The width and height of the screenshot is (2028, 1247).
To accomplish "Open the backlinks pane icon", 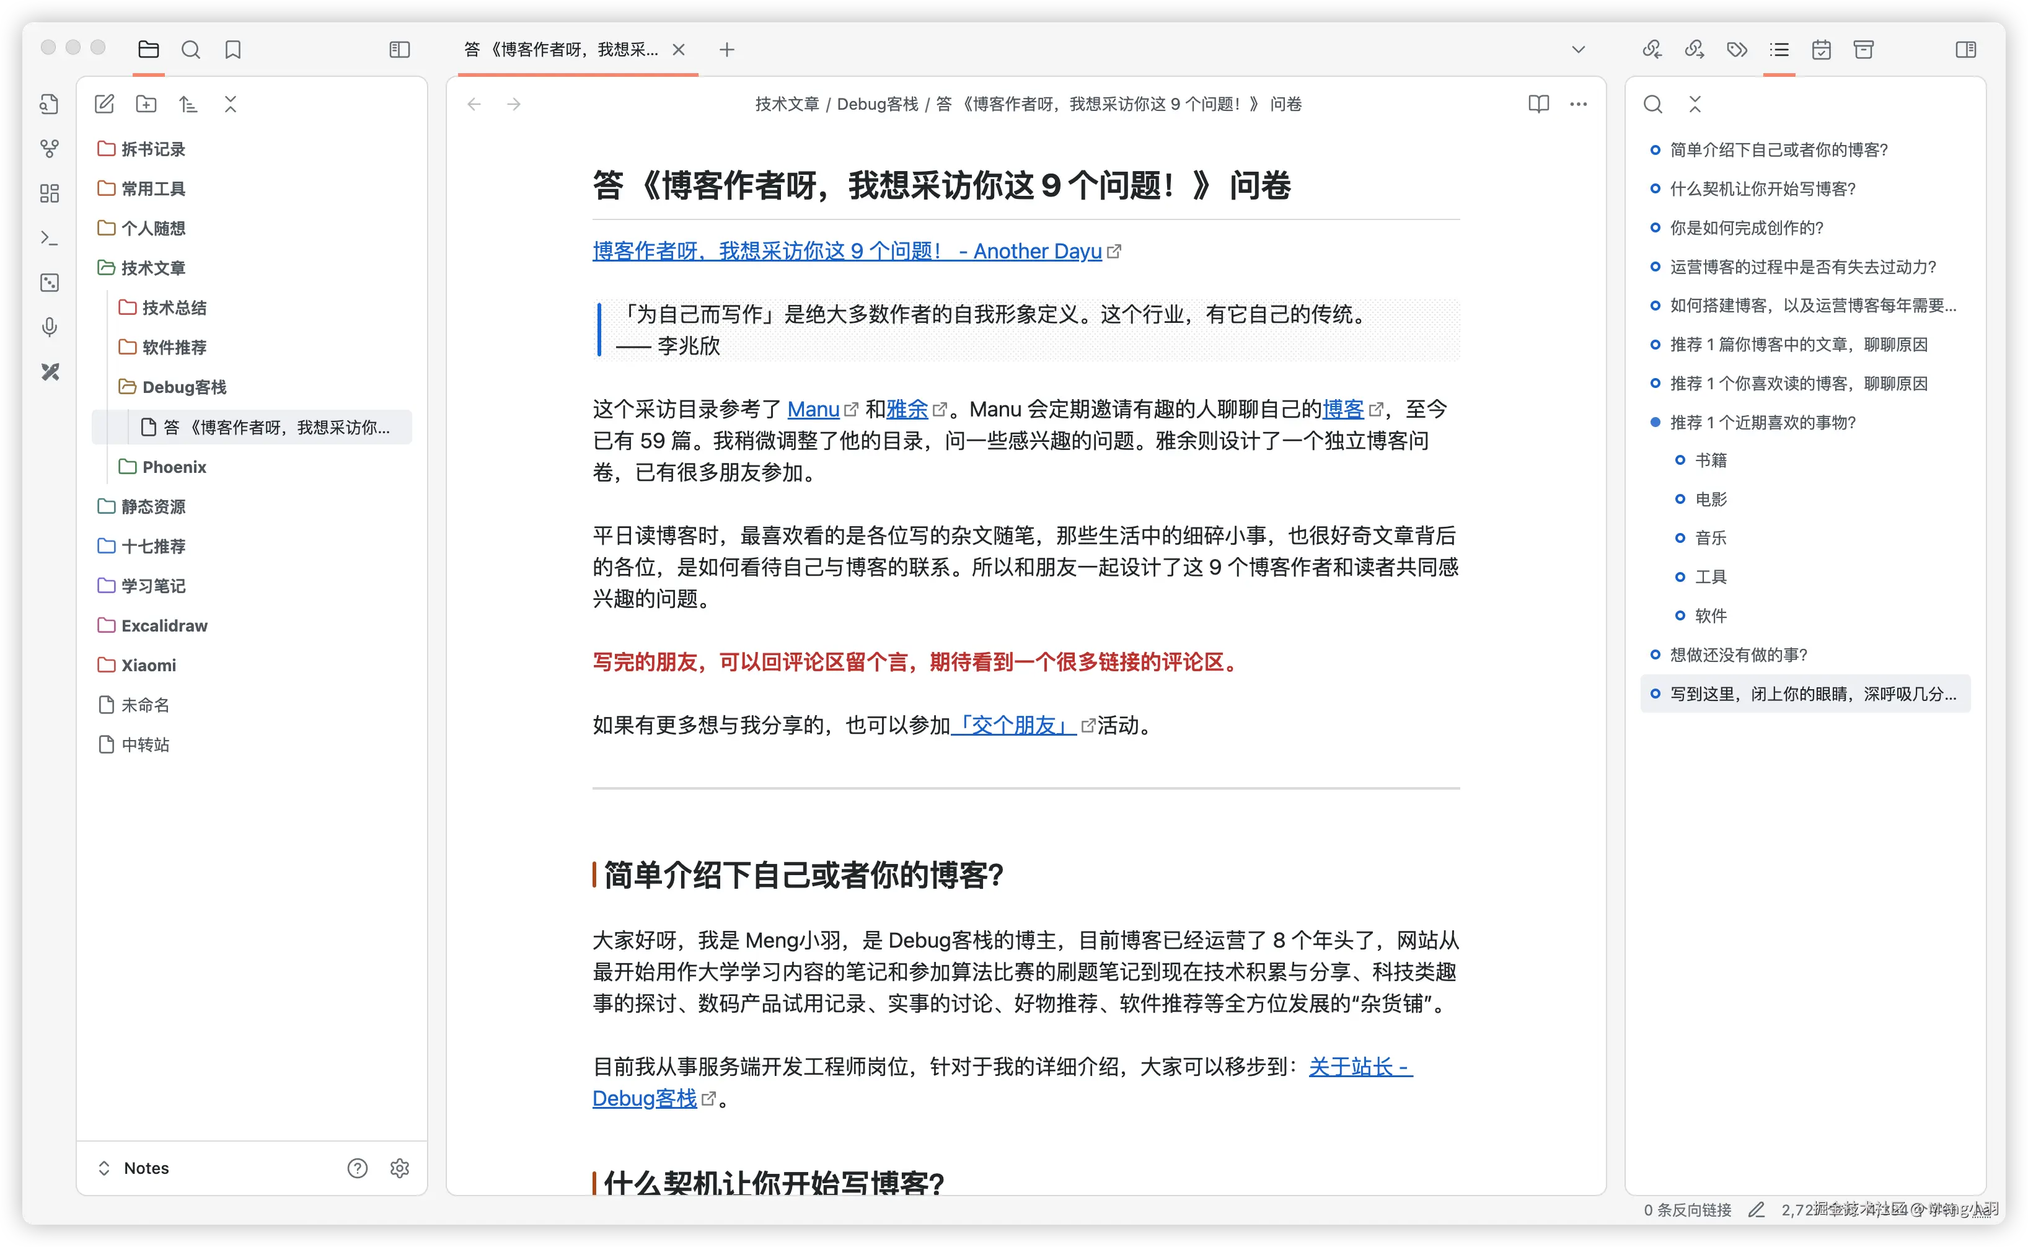I will (1652, 50).
